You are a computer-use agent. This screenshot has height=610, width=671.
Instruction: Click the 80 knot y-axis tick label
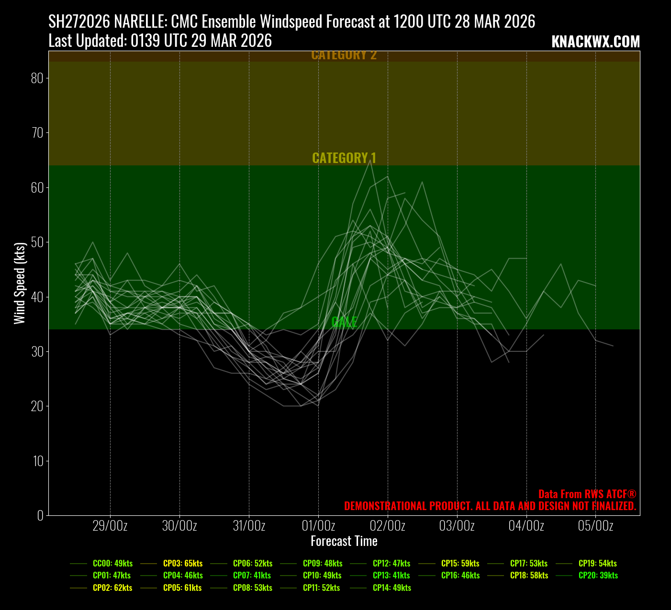pos(37,78)
